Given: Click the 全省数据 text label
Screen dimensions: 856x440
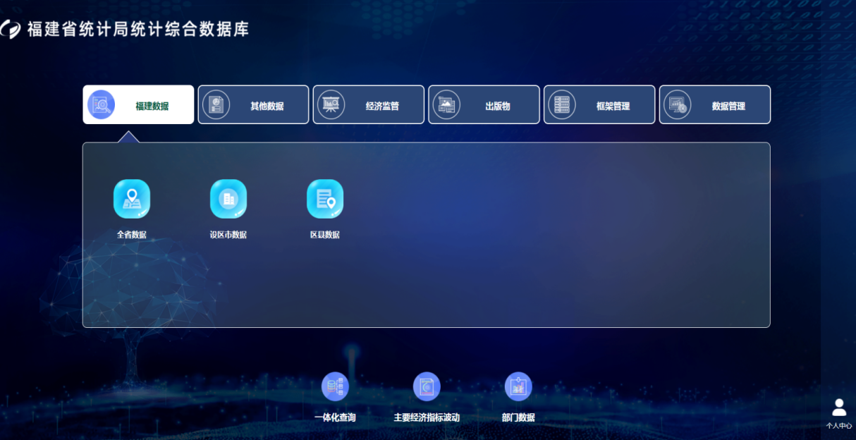Looking at the screenshot, I should click(x=132, y=235).
